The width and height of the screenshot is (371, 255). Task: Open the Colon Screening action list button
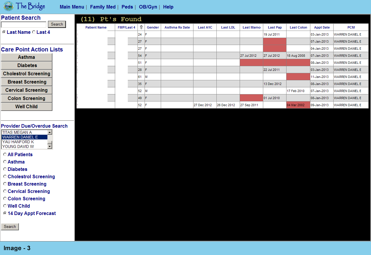pyautogui.click(x=26, y=99)
